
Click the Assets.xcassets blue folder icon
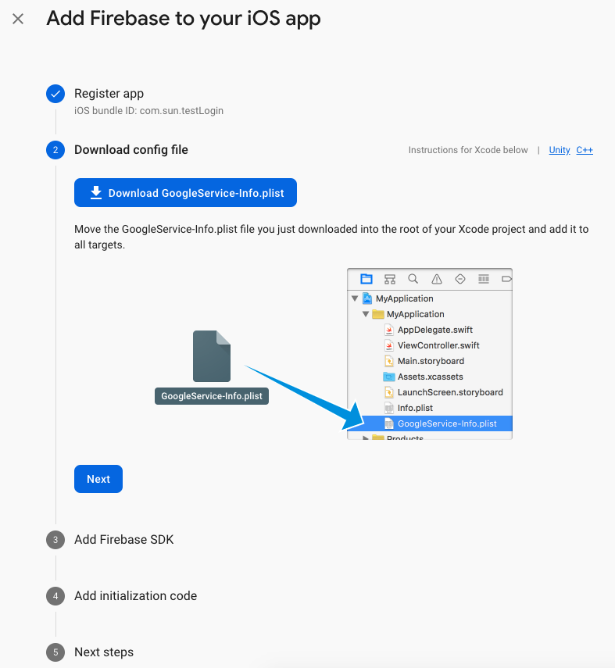(x=388, y=377)
